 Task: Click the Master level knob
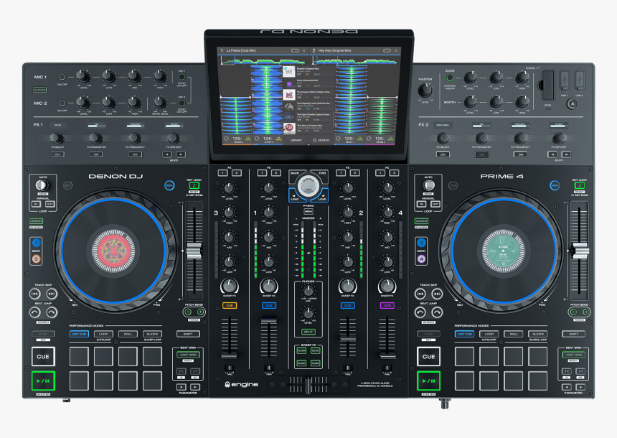pos(425,90)
